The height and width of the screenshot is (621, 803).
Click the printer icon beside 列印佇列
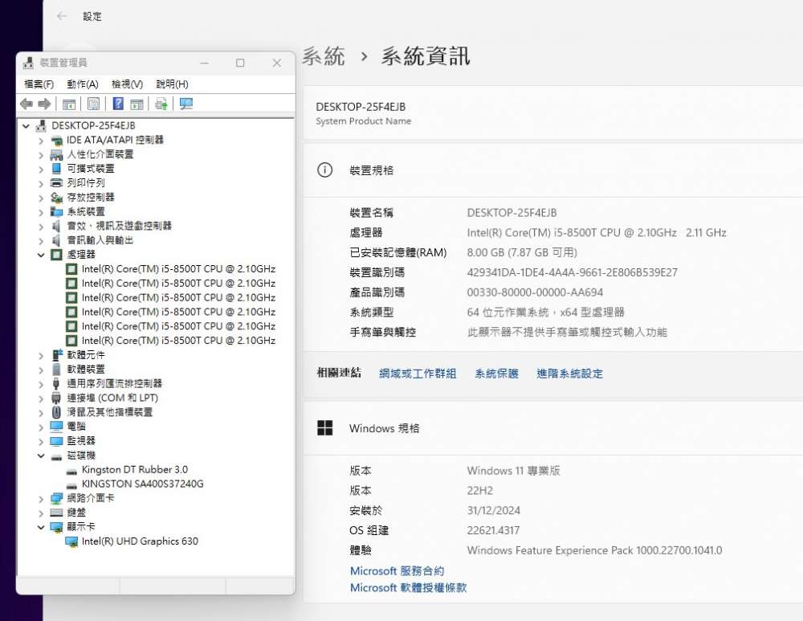(x=57, y=183)
